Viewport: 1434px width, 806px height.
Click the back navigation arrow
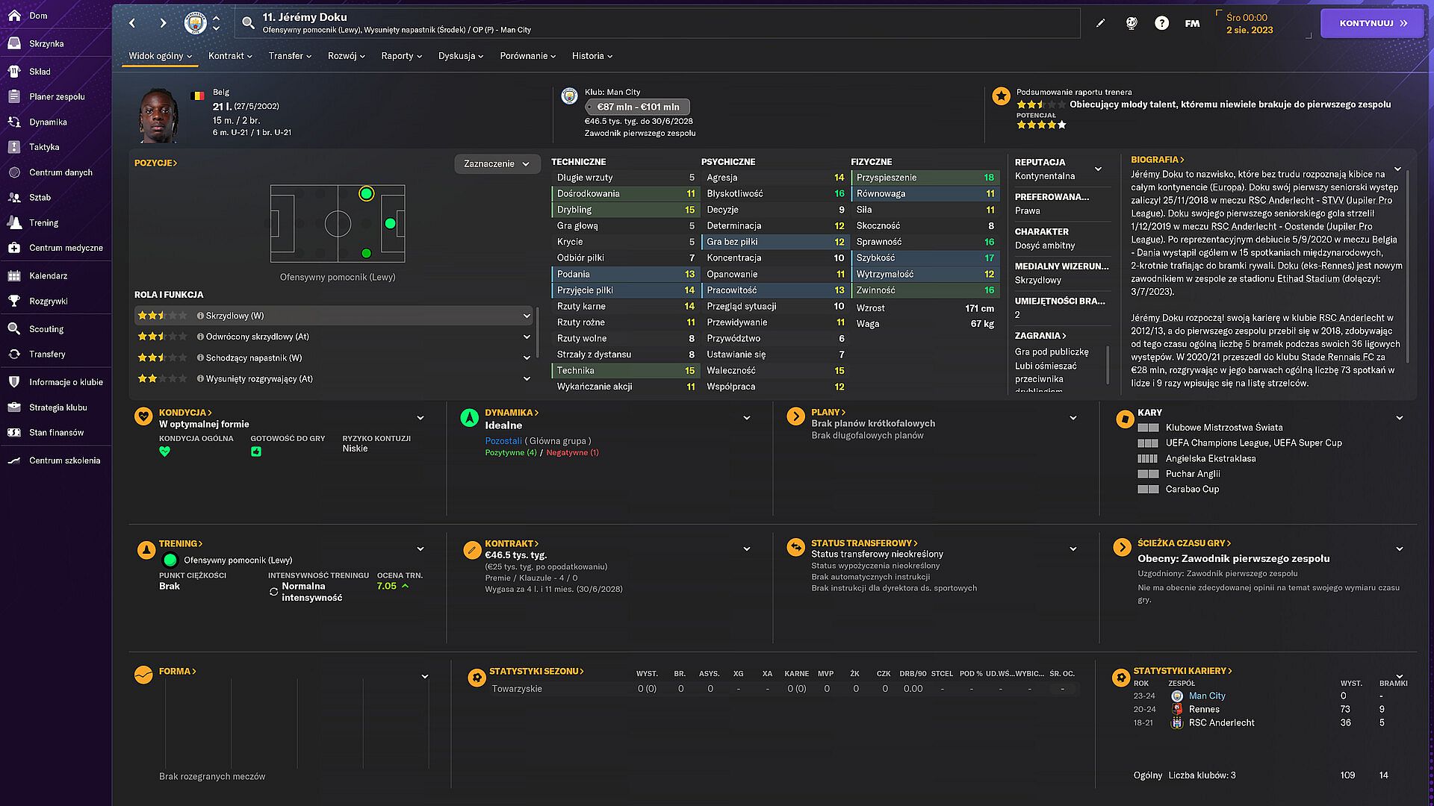coord(132,23)
